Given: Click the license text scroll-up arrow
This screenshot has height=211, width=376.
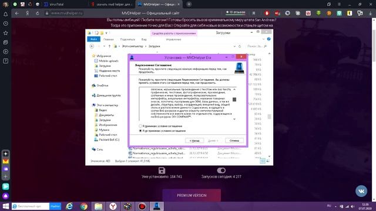Looking at the screenshot, I should pos(234,89).
